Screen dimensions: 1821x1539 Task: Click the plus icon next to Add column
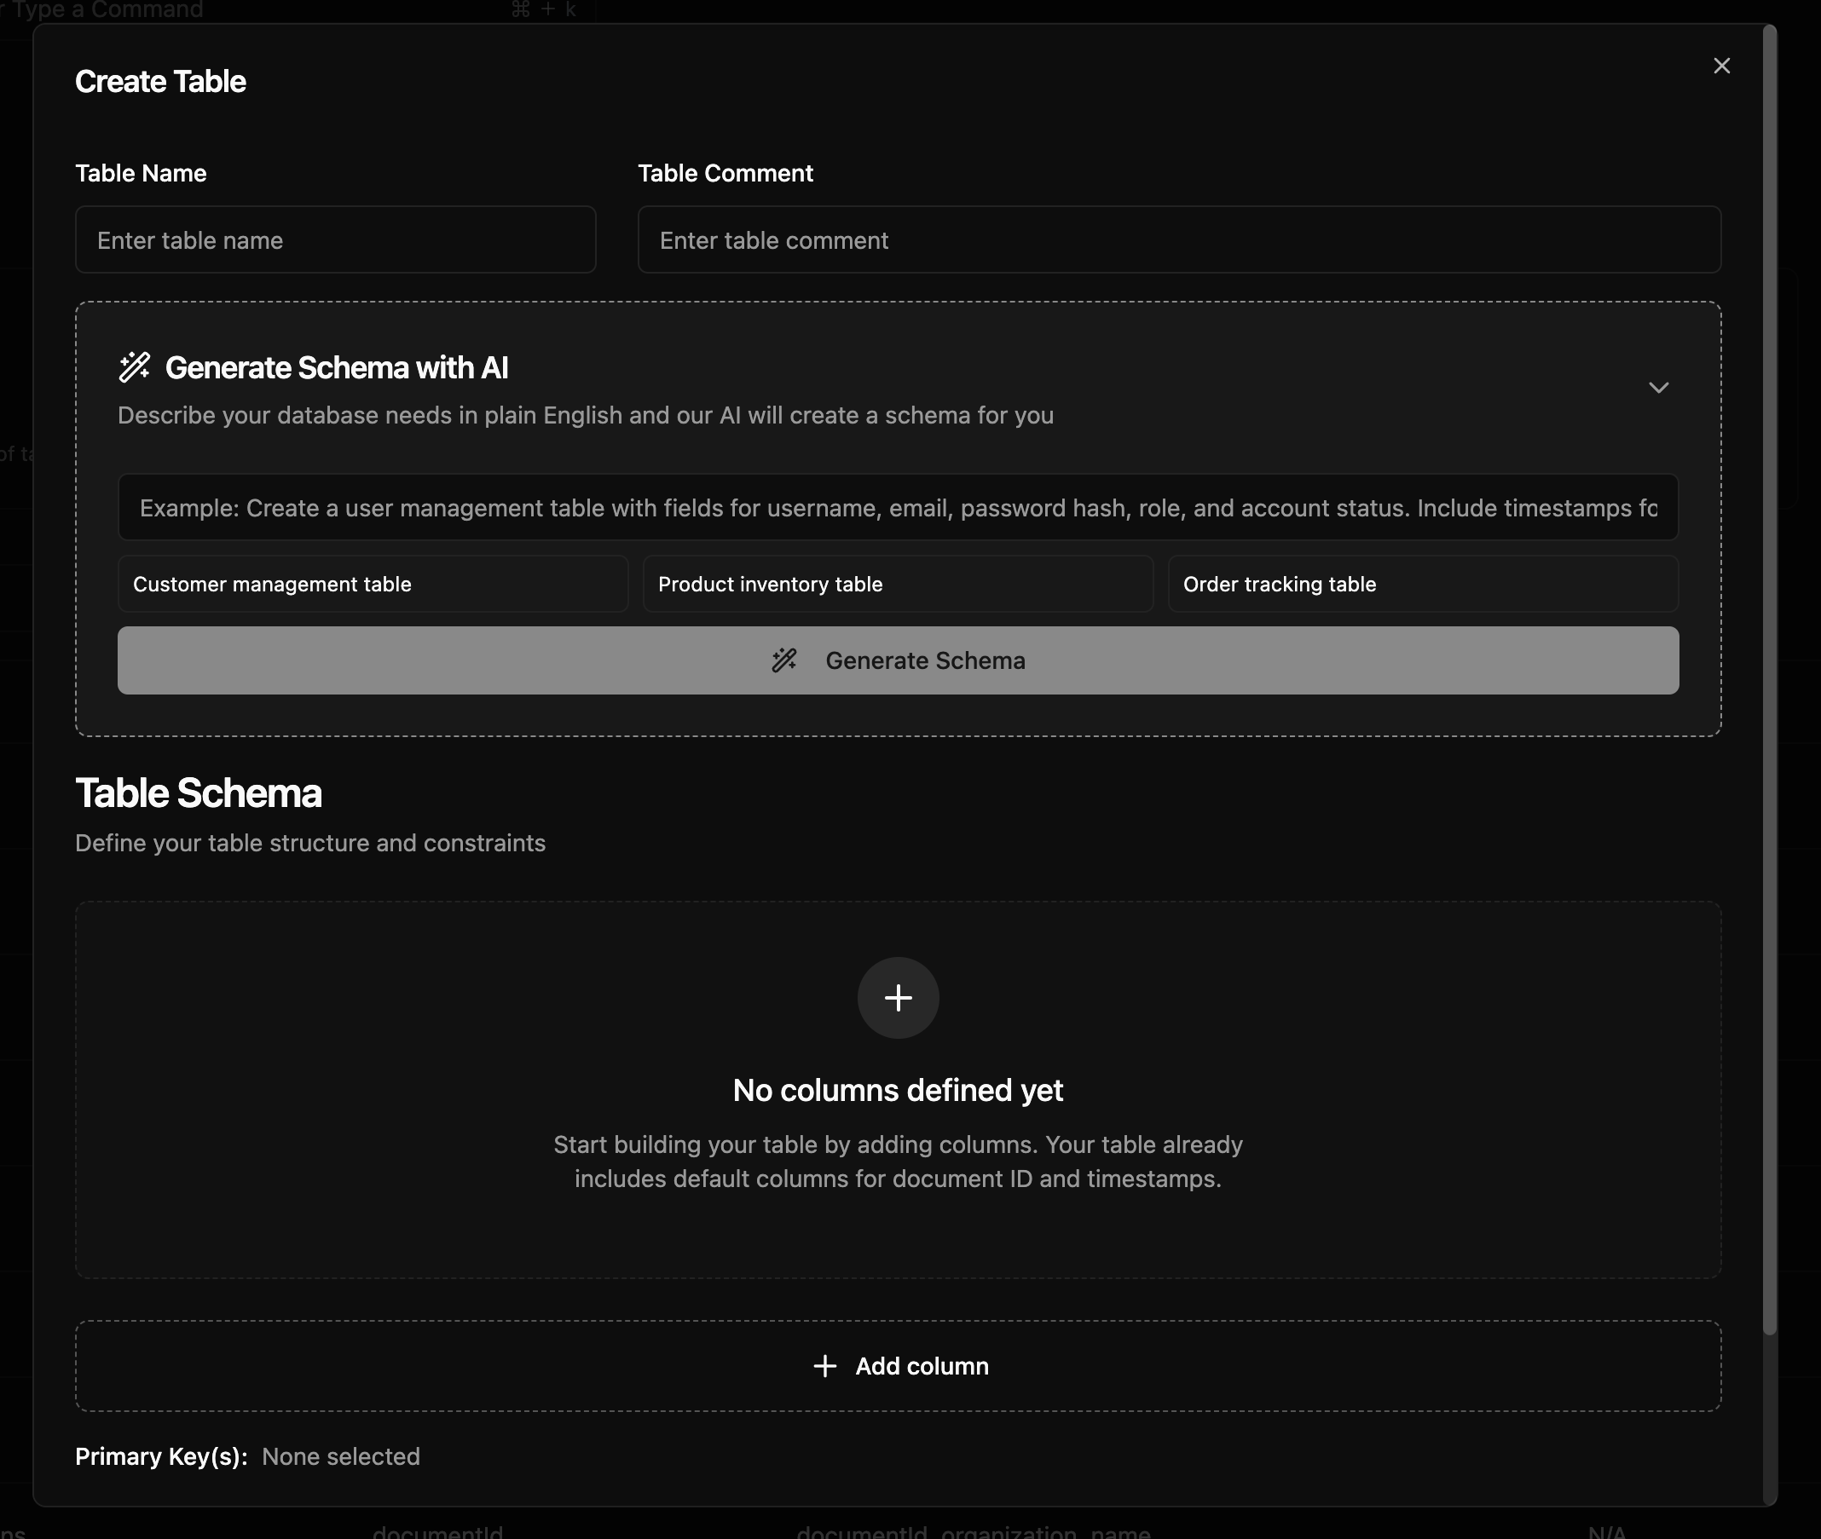pos(824,1365)
